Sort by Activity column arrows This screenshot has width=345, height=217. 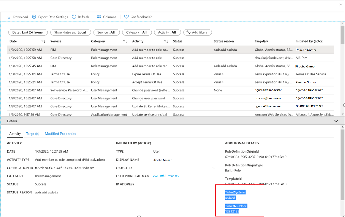166,41
